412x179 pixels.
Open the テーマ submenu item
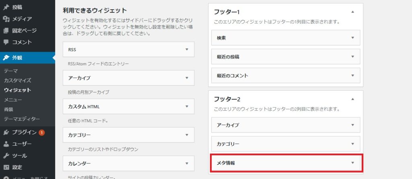11,71
